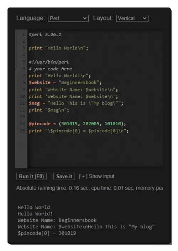Viewport: 178px width, 251px height.
Task: Open the Layout dropdown showing Vertical
Action: point(132,18)
